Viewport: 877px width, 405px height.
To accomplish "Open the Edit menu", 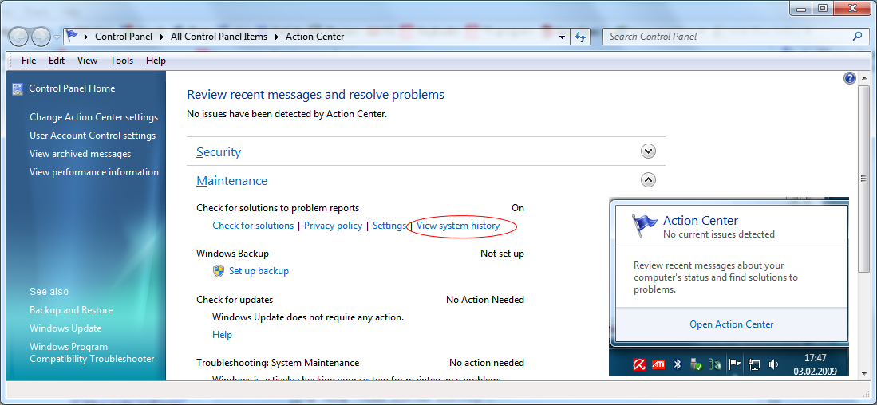I will (57, 61).
